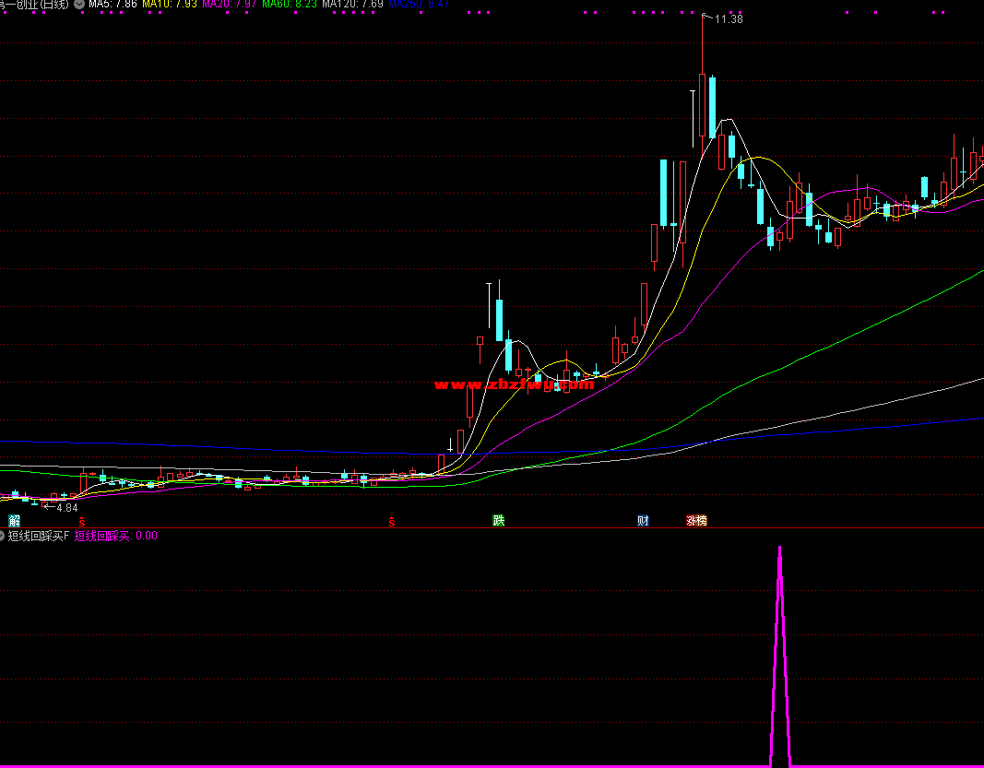
Task: Click the white down arrow marker above the breakout candle
Action: tap(450, 444)
